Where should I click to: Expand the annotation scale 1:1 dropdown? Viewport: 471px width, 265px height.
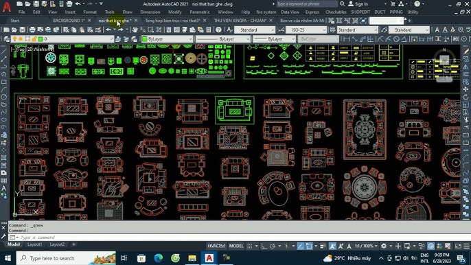365,246
